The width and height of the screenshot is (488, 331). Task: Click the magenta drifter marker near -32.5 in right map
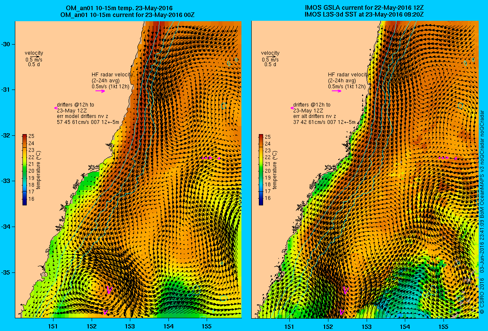click(x=448, y=158)
